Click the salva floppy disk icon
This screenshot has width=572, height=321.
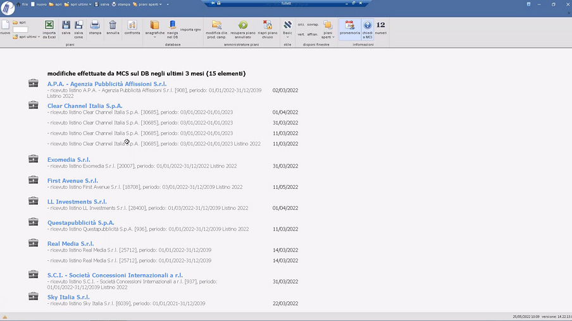click(x=66, y=25)
